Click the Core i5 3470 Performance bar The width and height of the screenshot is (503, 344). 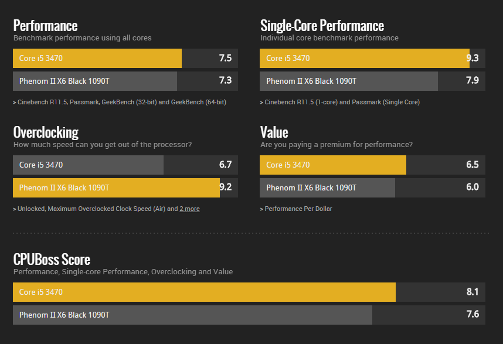pyautogui.click(x=125, y=59)
